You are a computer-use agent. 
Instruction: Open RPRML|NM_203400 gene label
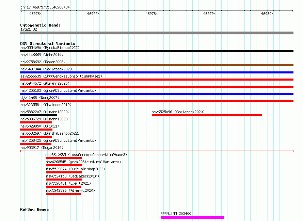tap(176, 214)
